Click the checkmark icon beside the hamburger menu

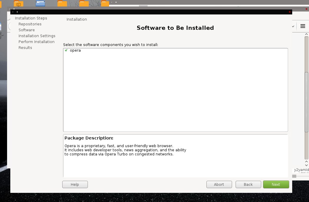[293, 26]
